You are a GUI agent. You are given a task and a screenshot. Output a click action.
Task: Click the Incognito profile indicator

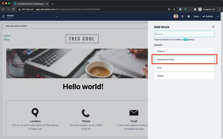click(207, 9)
